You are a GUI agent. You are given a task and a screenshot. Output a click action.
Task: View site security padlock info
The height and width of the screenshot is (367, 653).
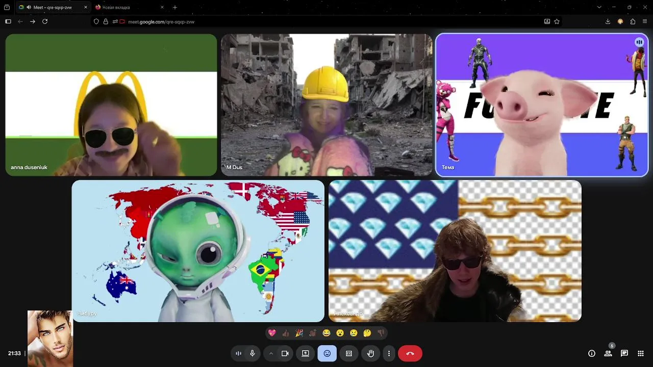(106, 21)
